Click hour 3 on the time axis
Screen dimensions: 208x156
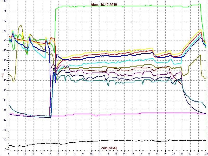pyautogui.click(x=34, y=153)
